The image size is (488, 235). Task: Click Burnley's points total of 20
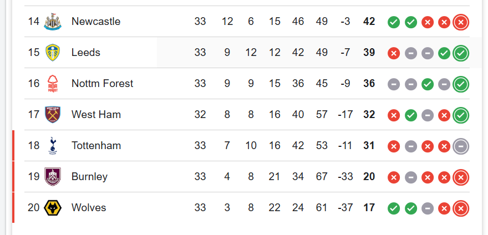point(369,177)
